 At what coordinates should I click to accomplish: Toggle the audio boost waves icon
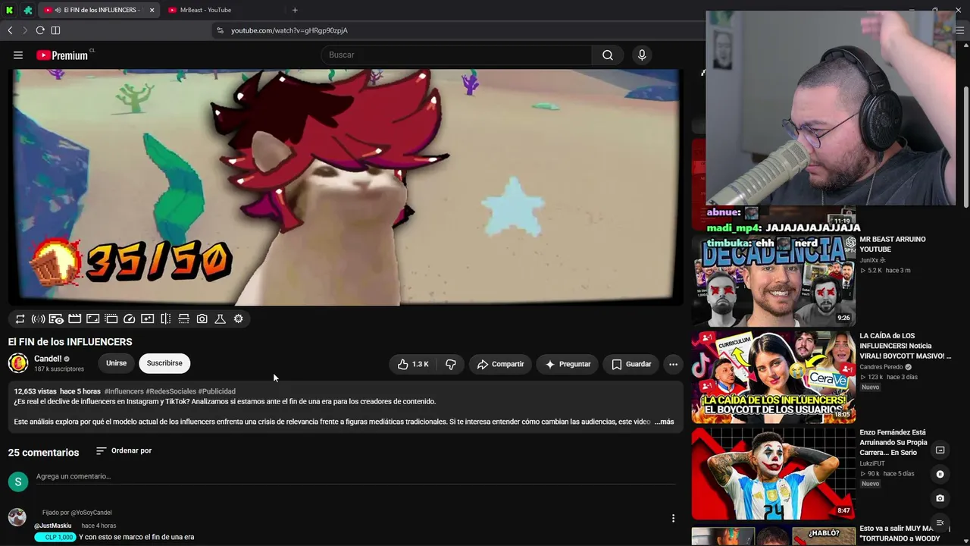(x=38, y=319)
